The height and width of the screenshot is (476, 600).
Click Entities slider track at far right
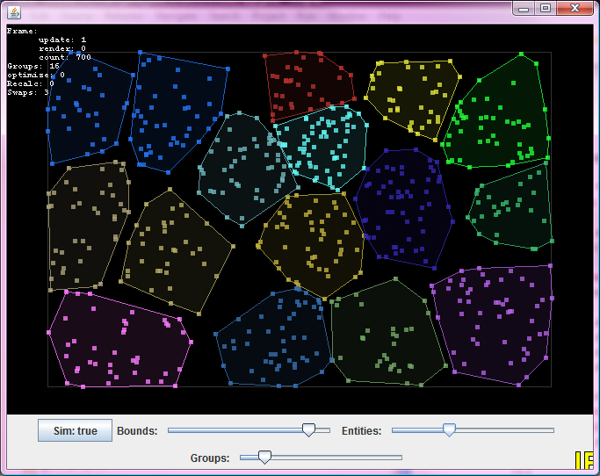549,430
